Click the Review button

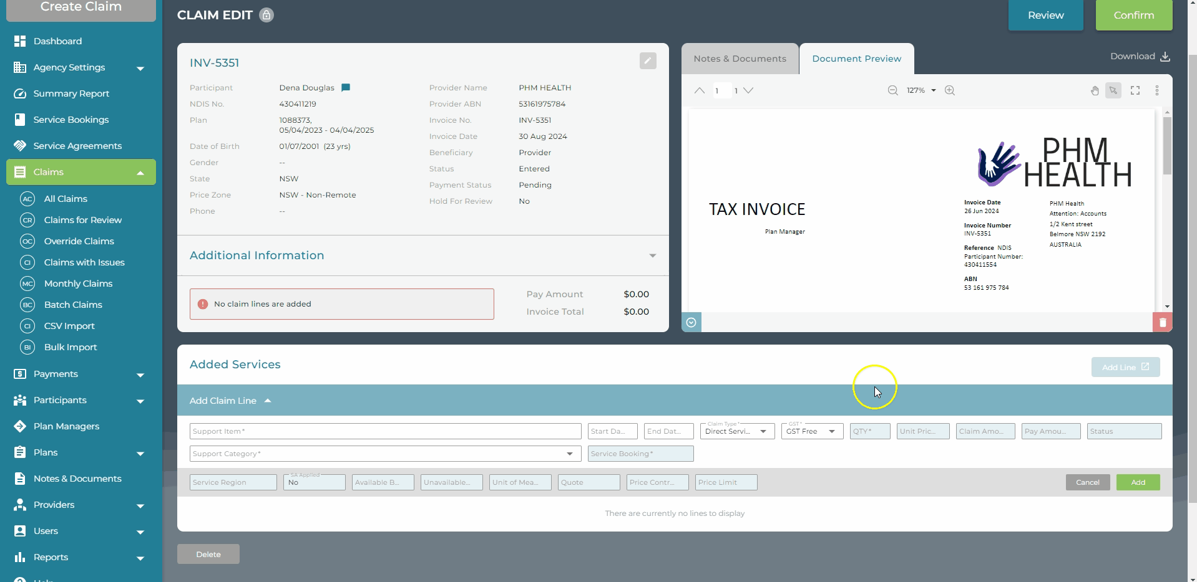click(1045, 15)
